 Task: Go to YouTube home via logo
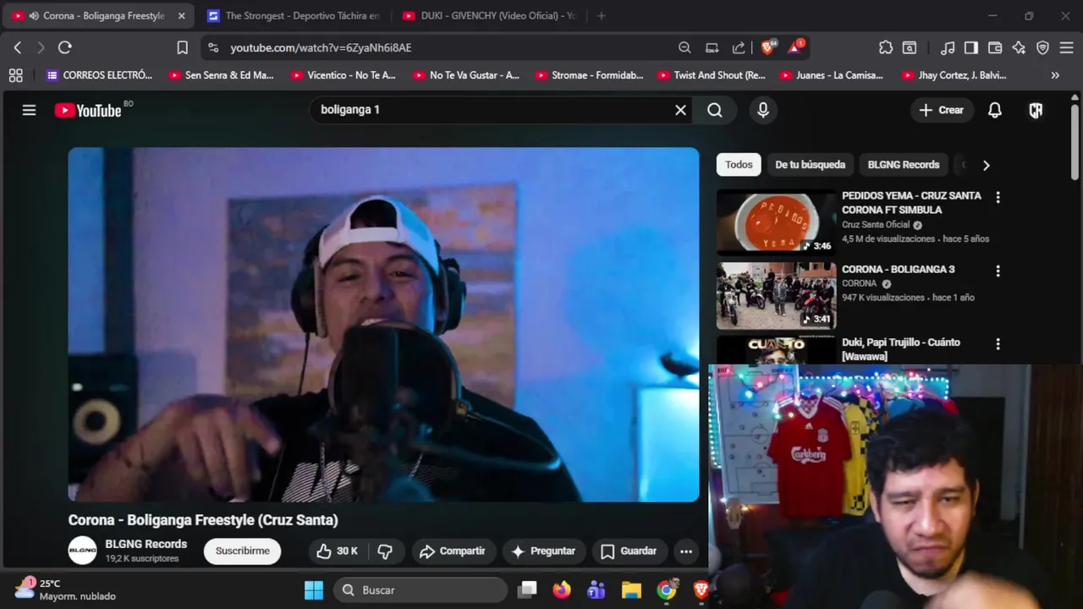[88, 110]
